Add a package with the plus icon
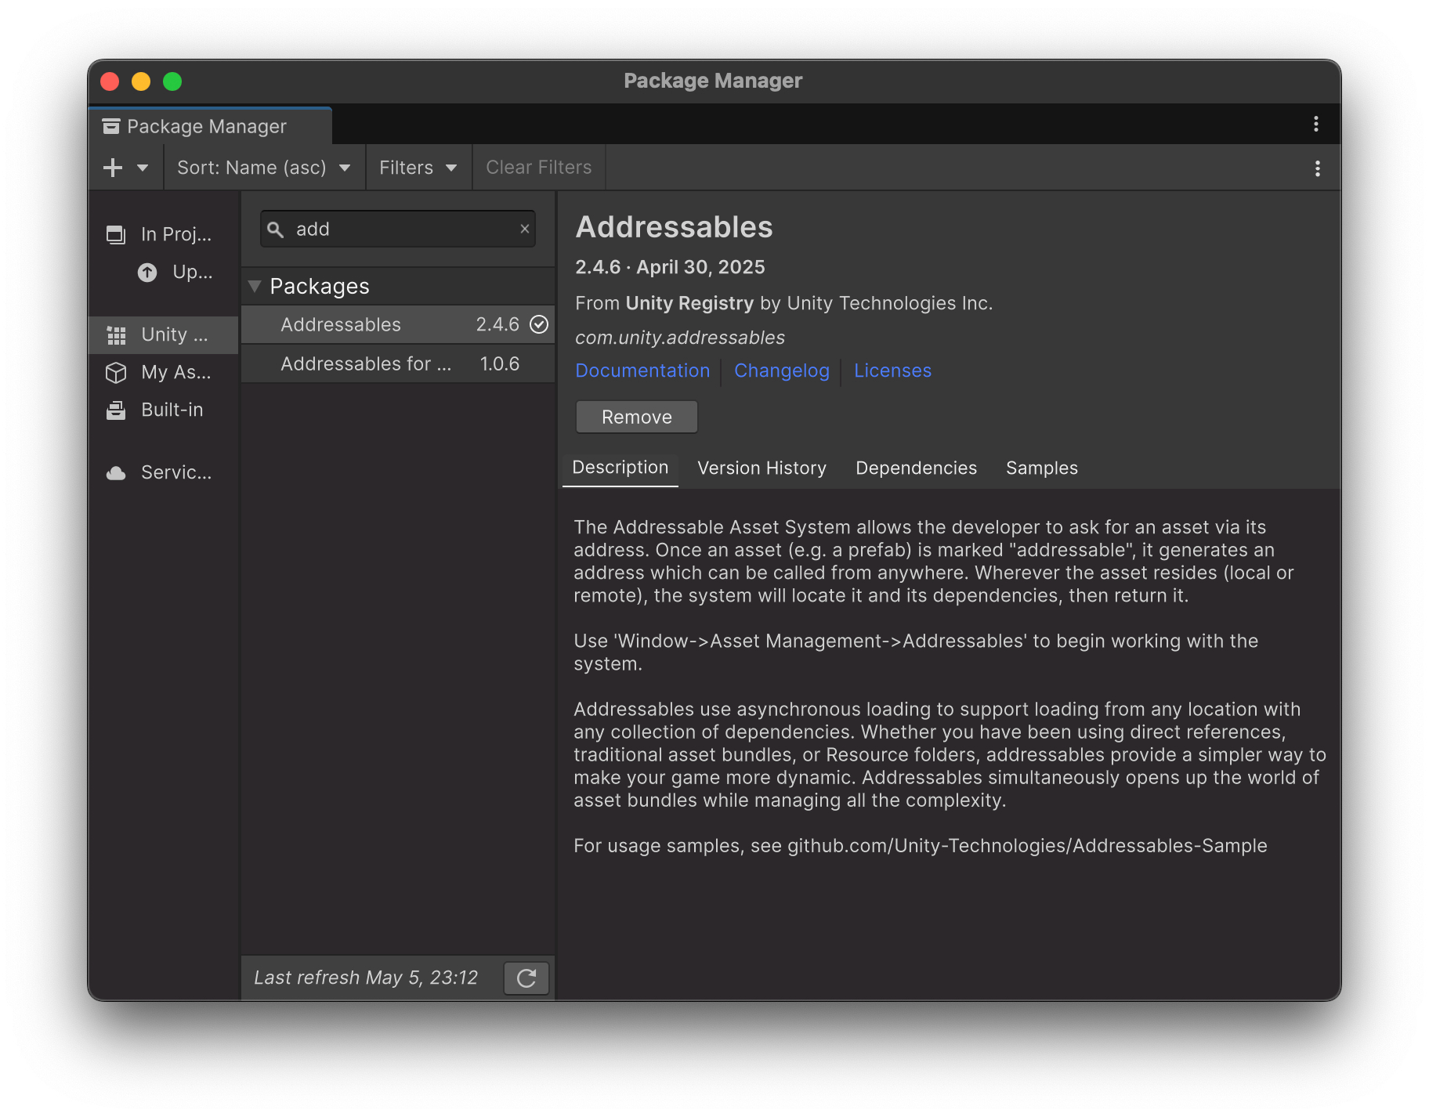Screen dimensions: 1429x1117 click(x=112, y=167)
